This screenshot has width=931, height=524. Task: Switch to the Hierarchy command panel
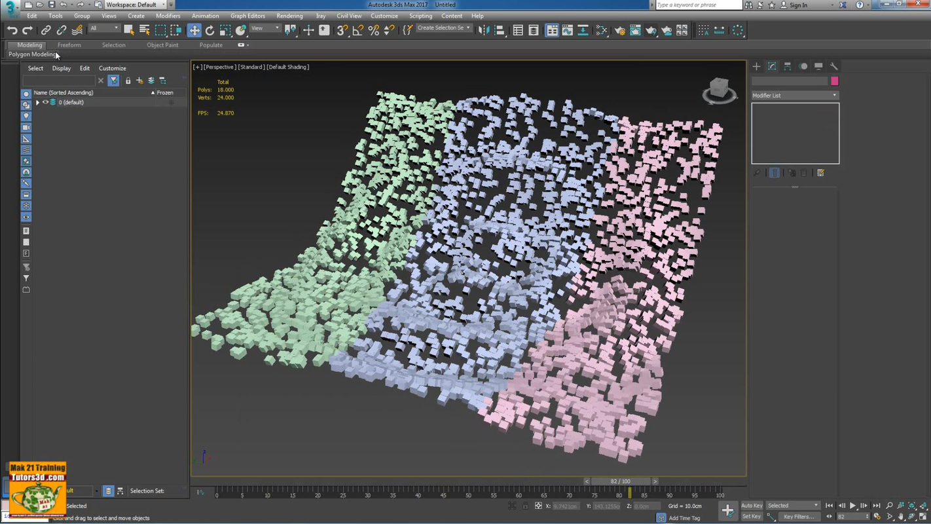coord(788,65)
